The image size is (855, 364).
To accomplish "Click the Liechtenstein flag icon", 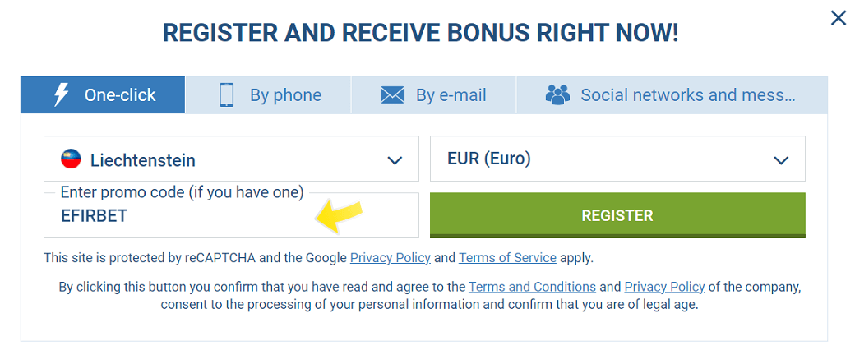I will coord(71,159).
